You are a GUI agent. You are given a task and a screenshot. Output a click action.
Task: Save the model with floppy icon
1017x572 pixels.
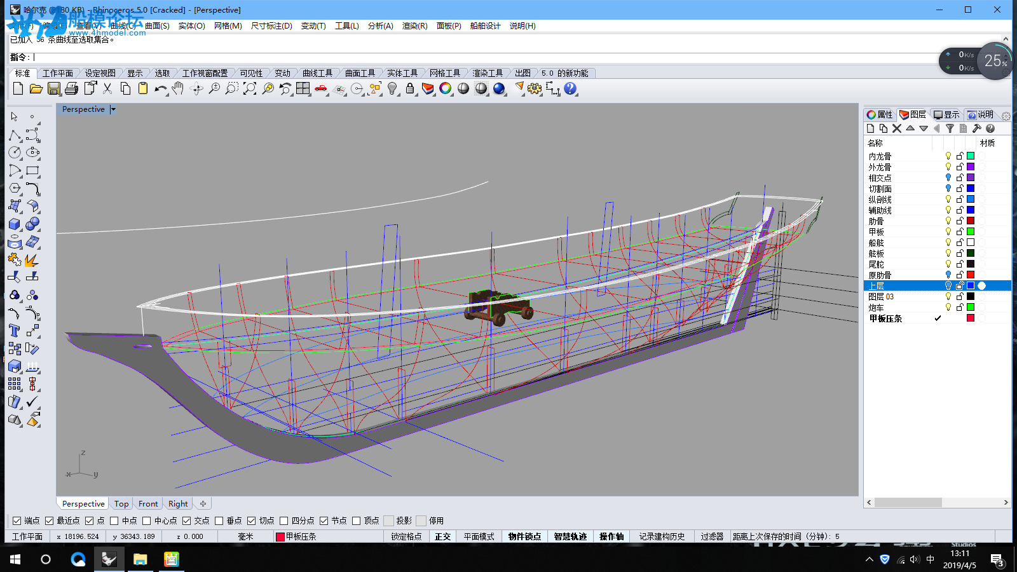coord(54,88)
